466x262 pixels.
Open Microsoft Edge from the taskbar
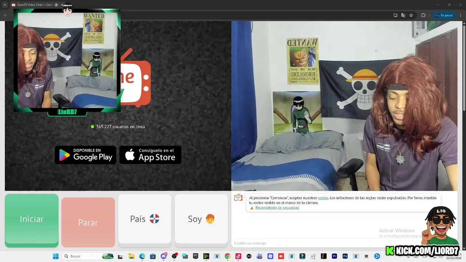142,256
